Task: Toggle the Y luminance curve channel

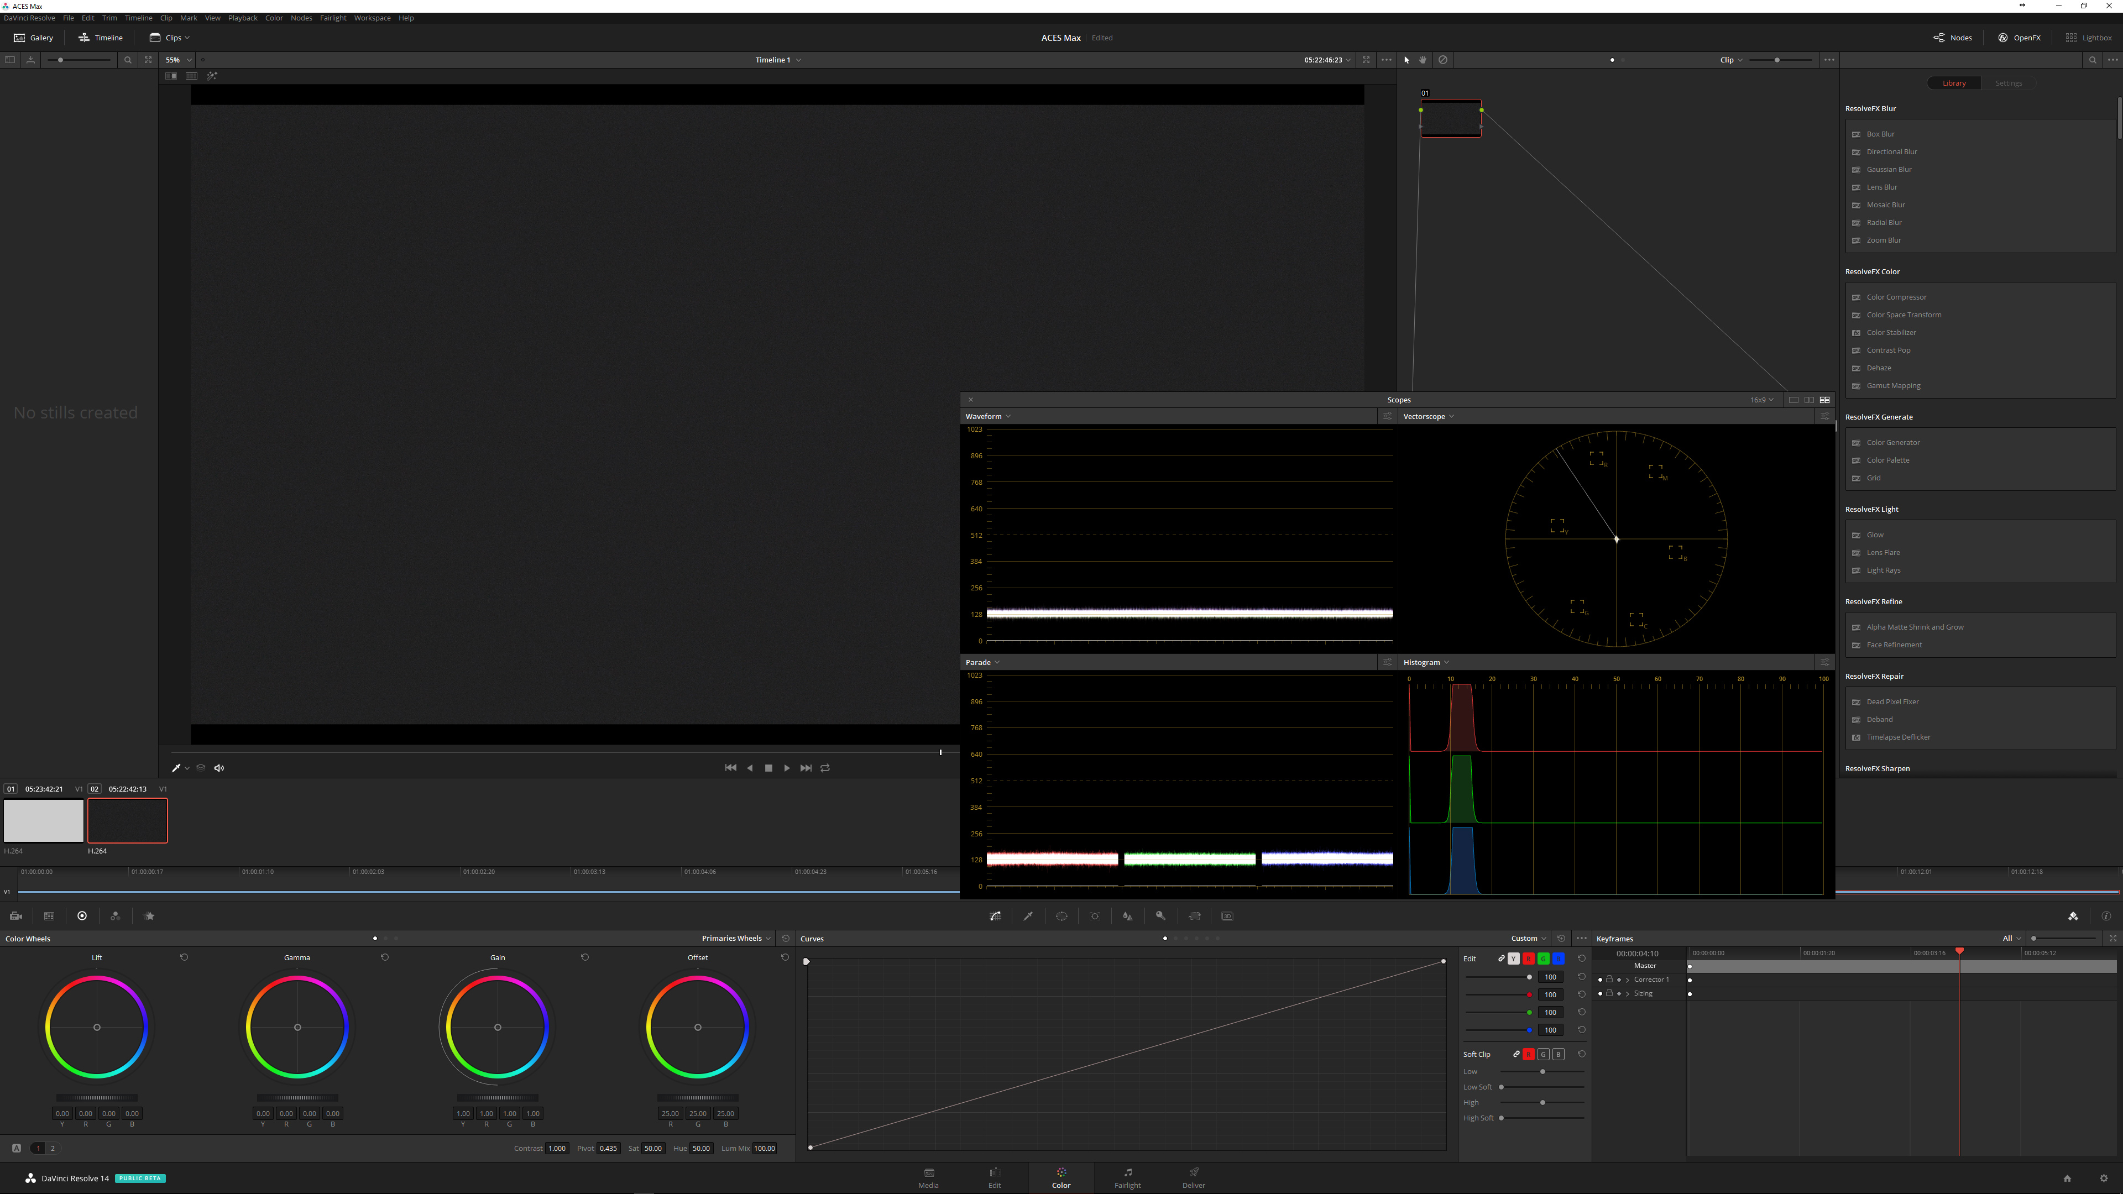Action: coord(1513,959)
